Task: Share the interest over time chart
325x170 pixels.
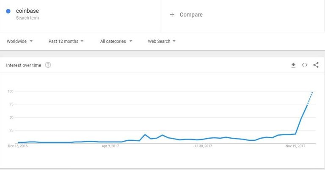Action: point(316,65)
